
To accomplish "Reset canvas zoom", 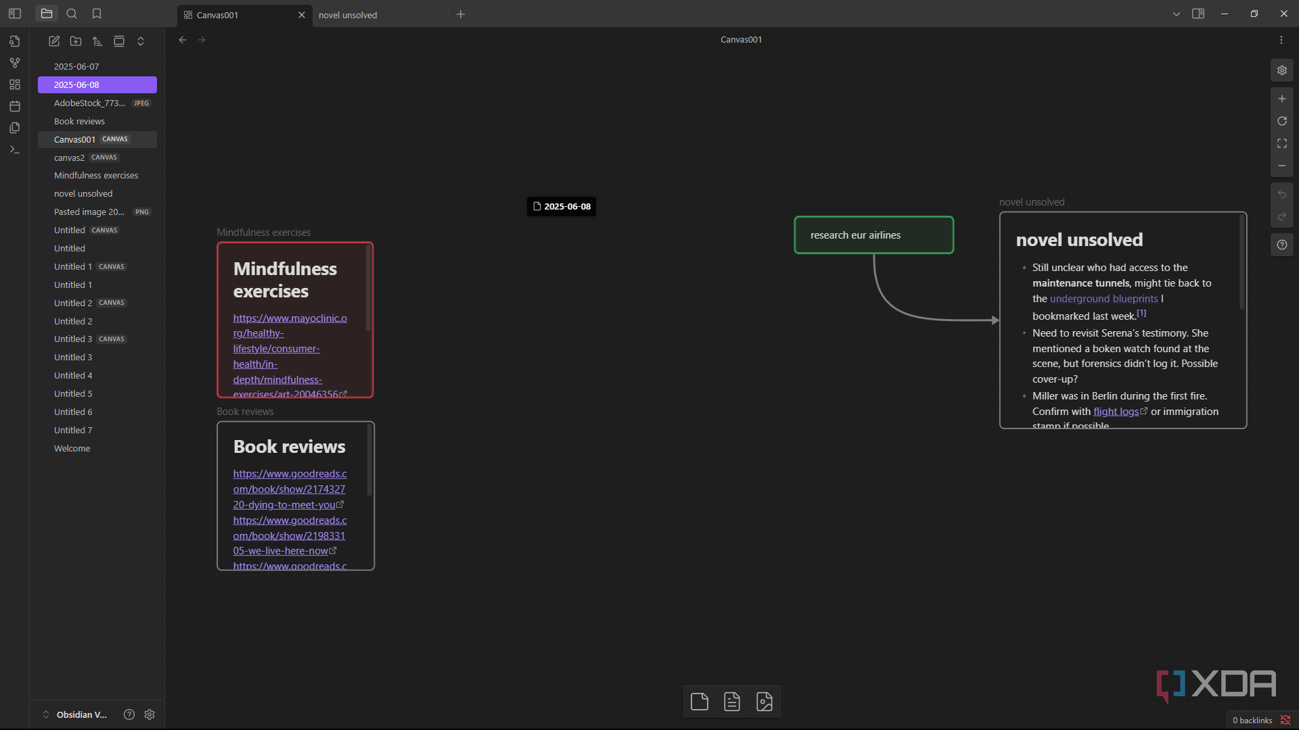I will coord(1282,121).
